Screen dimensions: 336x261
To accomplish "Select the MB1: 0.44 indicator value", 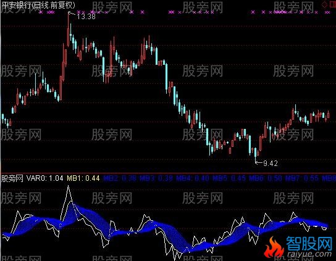I will tap(83, 178).
